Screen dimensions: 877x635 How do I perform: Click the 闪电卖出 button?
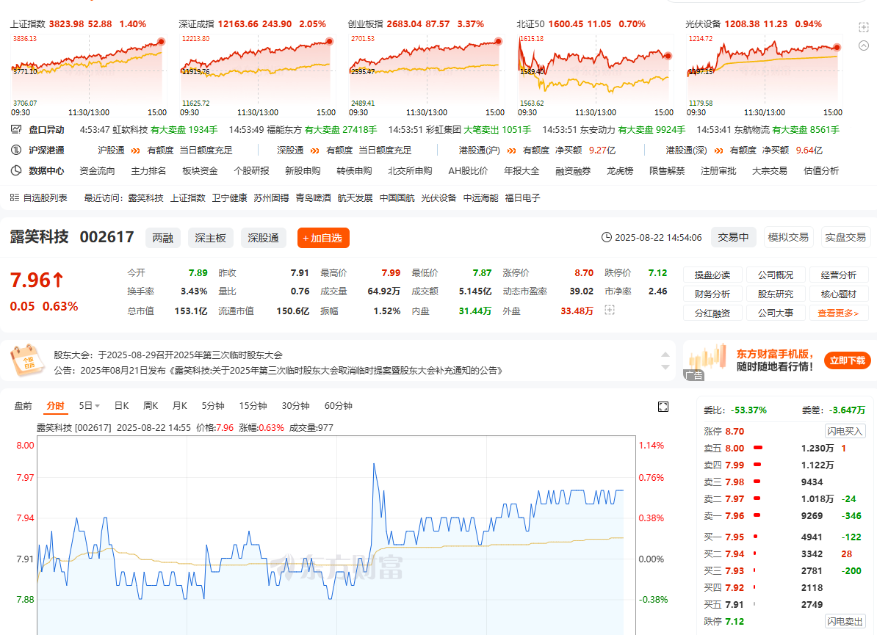point(845,622)
